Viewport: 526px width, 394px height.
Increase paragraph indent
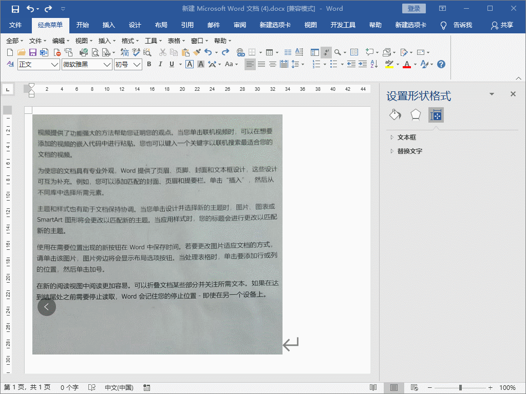(363, 64)
